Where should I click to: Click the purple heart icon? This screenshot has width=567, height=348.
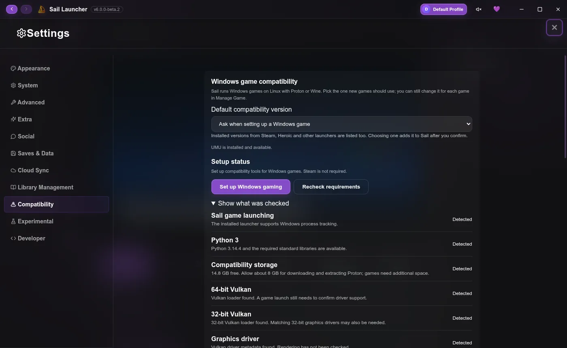(497, 9)
